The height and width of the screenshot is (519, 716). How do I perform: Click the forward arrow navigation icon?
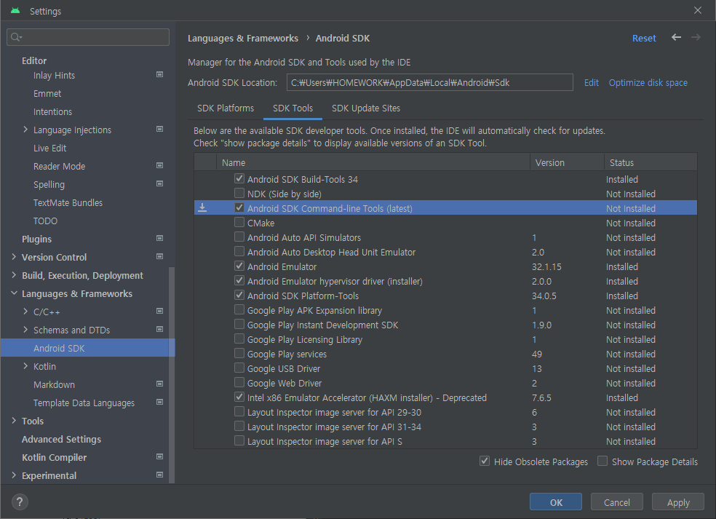pyautogui.click(x=696, y=37)
